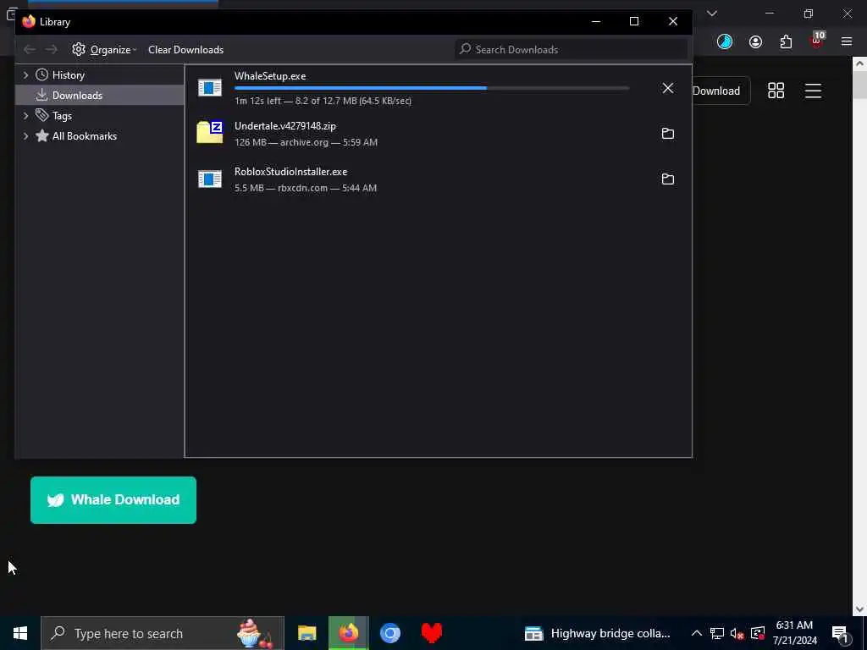Click the RobloxStudioInstaller.exe file icon
867x650 pixels.
(210, 179)
